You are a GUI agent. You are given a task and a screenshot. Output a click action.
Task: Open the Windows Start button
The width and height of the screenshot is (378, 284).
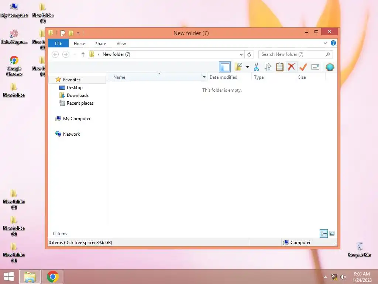[x=9, y=277]
